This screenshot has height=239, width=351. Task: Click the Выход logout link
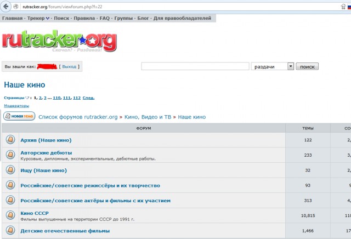(x=69, y=66)
